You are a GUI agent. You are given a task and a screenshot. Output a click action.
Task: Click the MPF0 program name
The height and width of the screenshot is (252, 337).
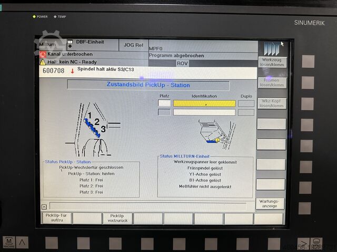(x=156, y=49)
